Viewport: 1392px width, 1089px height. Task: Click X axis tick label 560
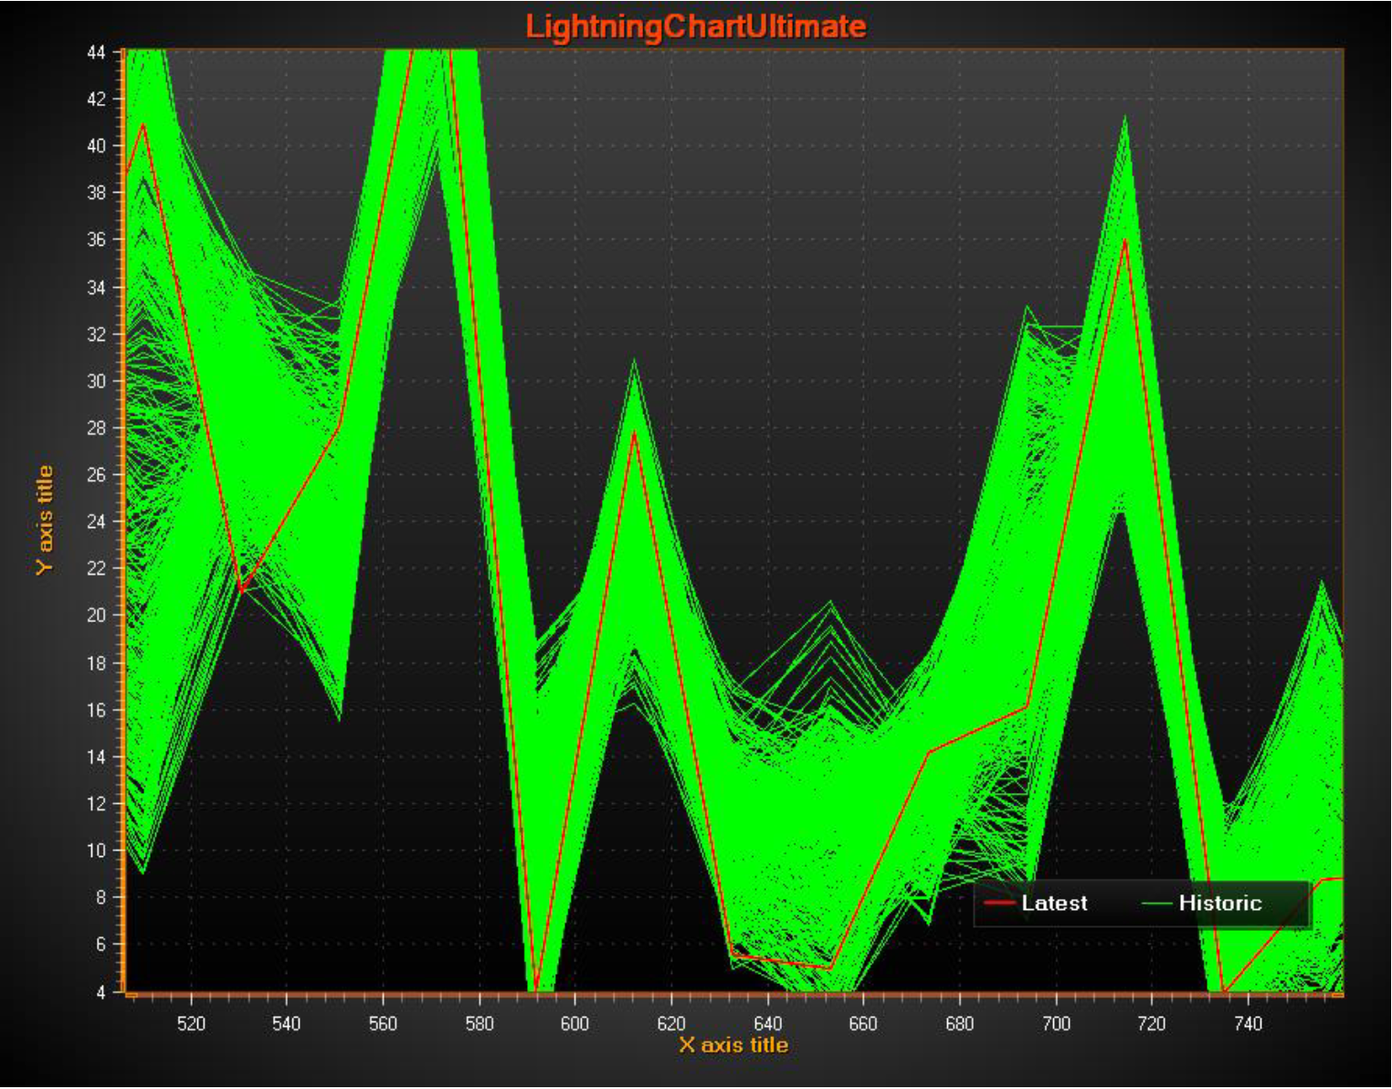383,1024
